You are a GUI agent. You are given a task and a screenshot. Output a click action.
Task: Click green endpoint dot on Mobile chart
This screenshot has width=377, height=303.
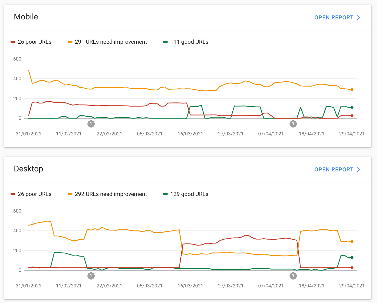[352, 107]
